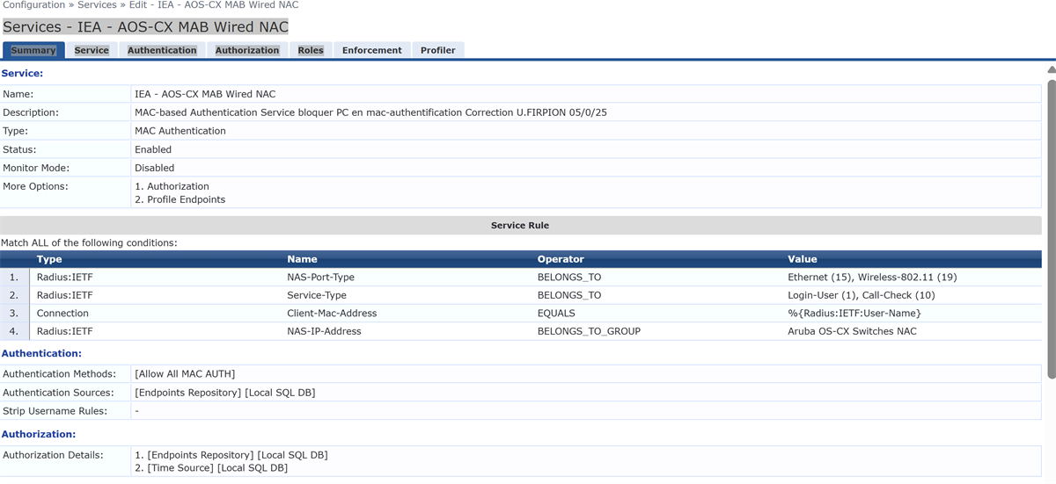
Task: Open the Profiler tab
Action: [x=437, y=50]
